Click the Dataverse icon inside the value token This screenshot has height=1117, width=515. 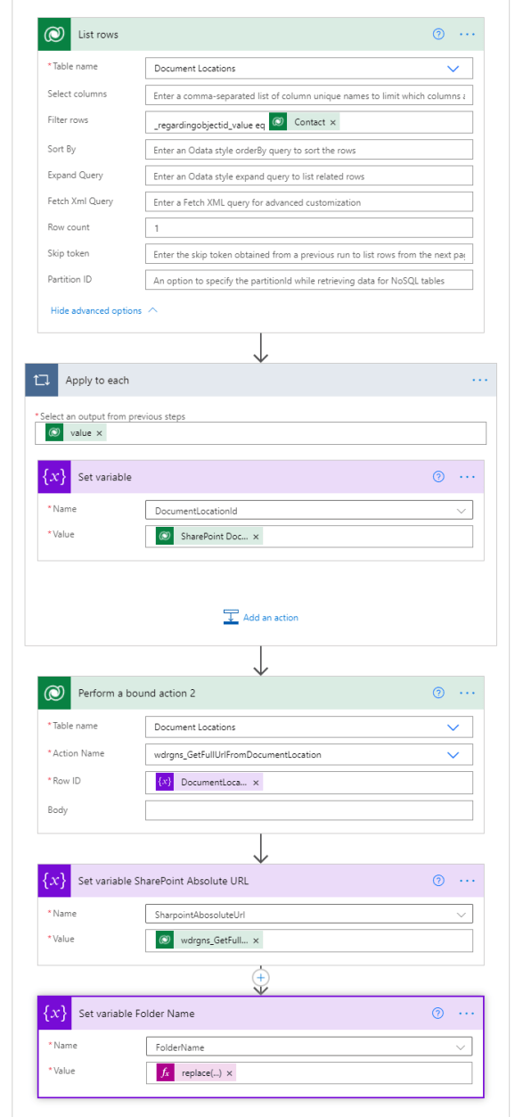point(55,432)
